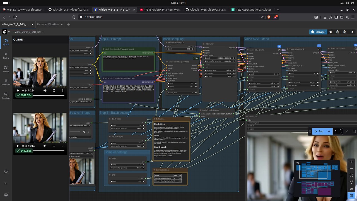
Task: Increase the batch count stepper up arrow
Action: (341, 130)
